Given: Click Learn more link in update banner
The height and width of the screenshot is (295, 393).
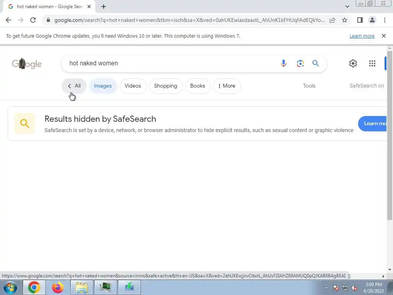Looking at the screenshot, I should (362, 36).
